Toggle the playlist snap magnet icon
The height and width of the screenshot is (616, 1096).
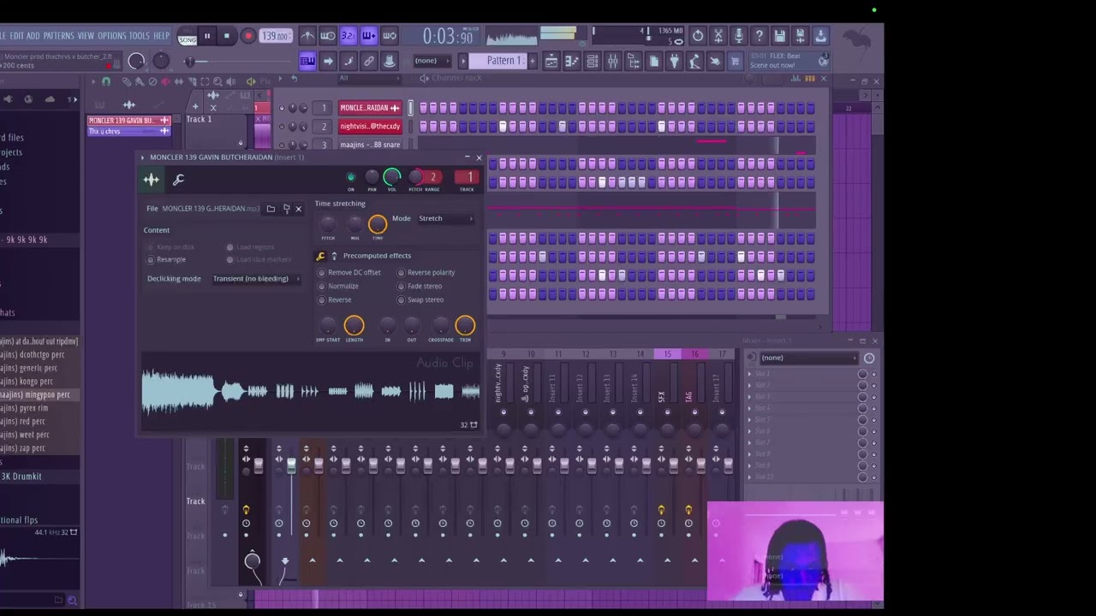point(105,81)
